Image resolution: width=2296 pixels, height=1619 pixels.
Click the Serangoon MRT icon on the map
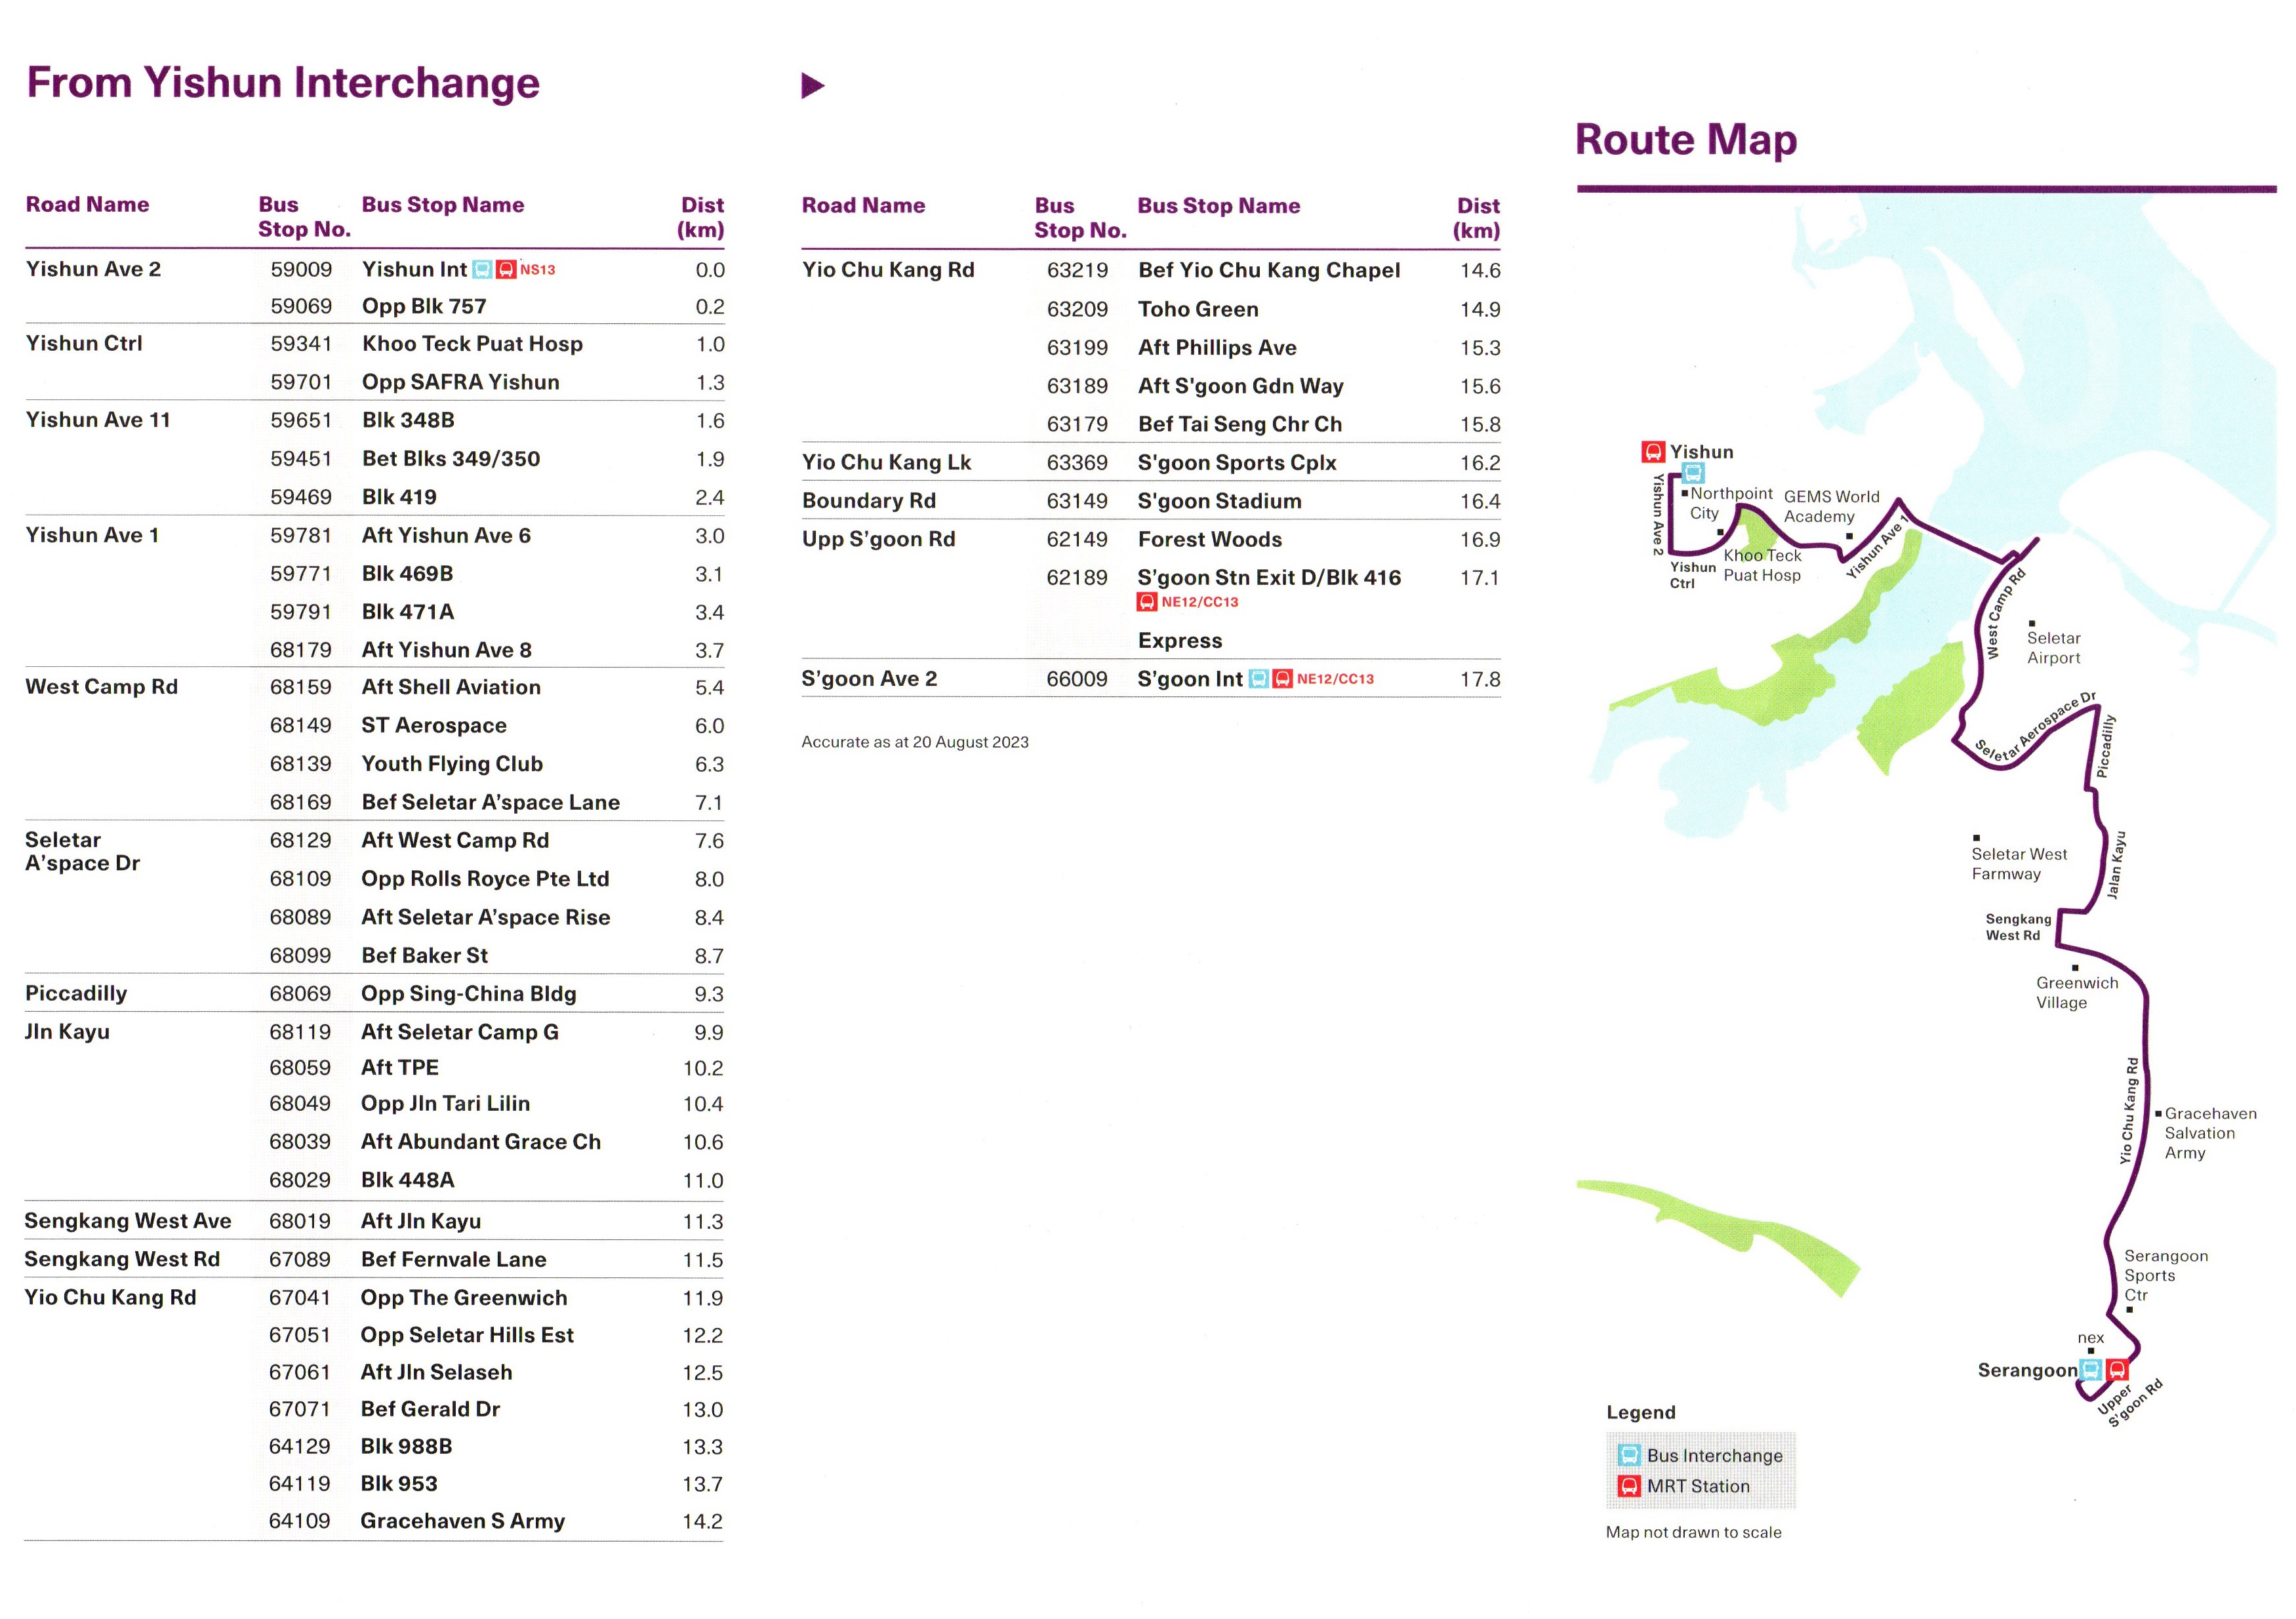coord(2117,1370)
